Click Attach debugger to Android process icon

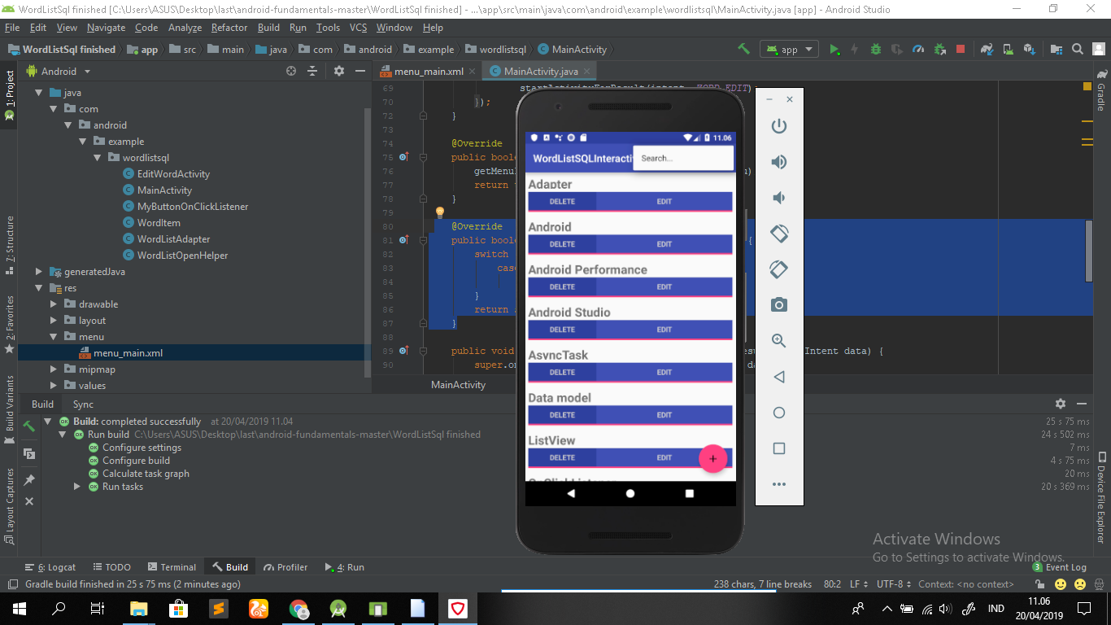[x=939, y=49]
